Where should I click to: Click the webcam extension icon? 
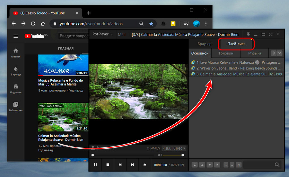point(163,23)
